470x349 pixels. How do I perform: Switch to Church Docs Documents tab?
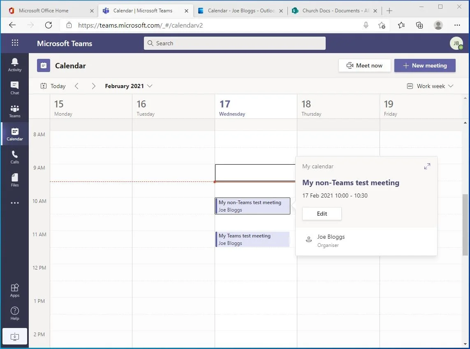[335, 11]
